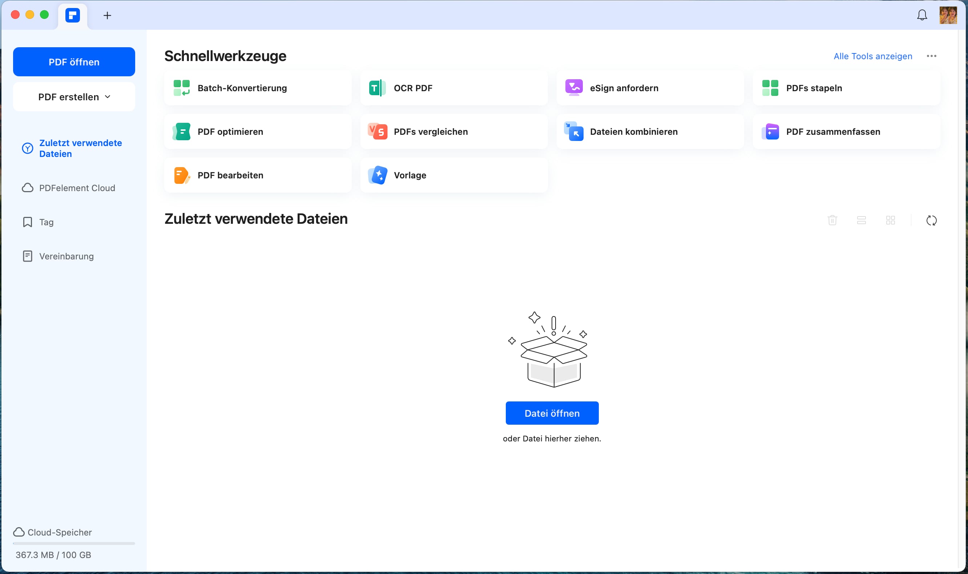Switch recent files to list view

coord(861,220)
